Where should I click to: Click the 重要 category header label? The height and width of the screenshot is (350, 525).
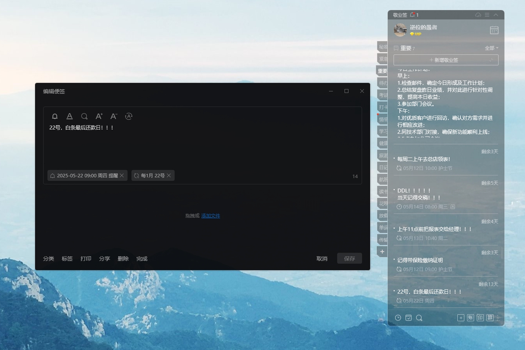pyautogui.click(x=406, y=48)
